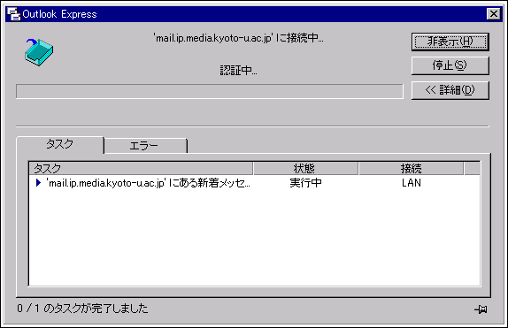Switch to the エラー tab
Viewport: 508px width, 328px height.
pyautogui.click(x=145, y=146)
